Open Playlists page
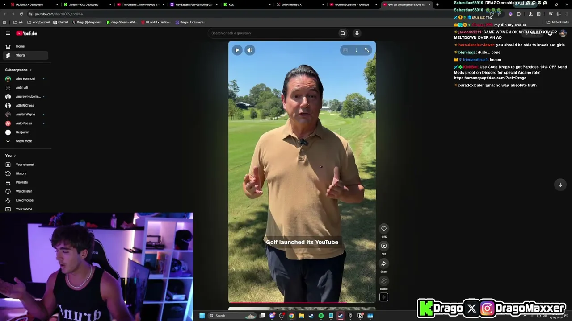 click(x=25, y=182)
